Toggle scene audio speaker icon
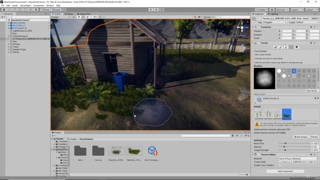This screenshot has height=180, width=320. click(83, 17)
